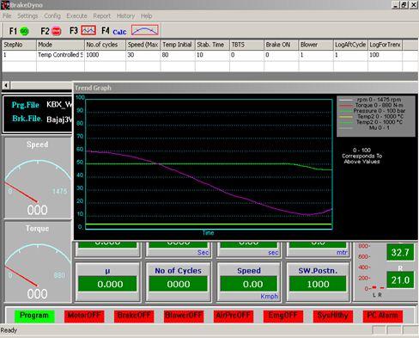
Task: Toggle the BlowerOFF indicator
Action: (184, 316)
